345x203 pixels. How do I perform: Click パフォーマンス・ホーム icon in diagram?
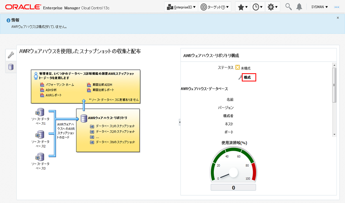pos(42,85)
